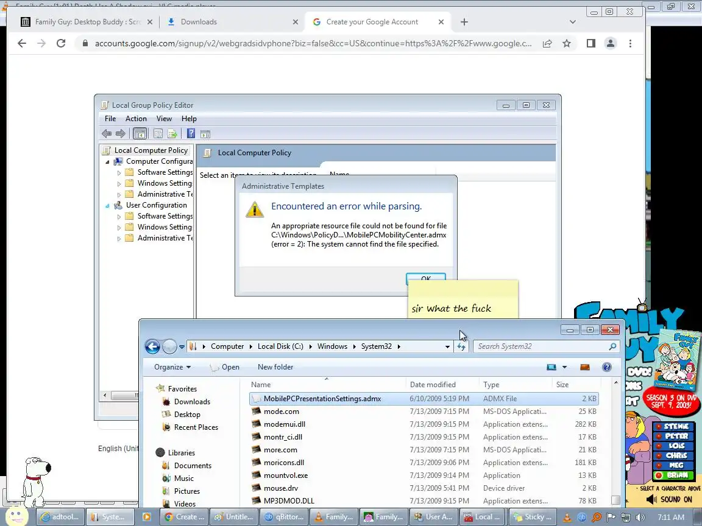
Task: Open View menu in Group Policy Editor
Action: pos(164,119)
